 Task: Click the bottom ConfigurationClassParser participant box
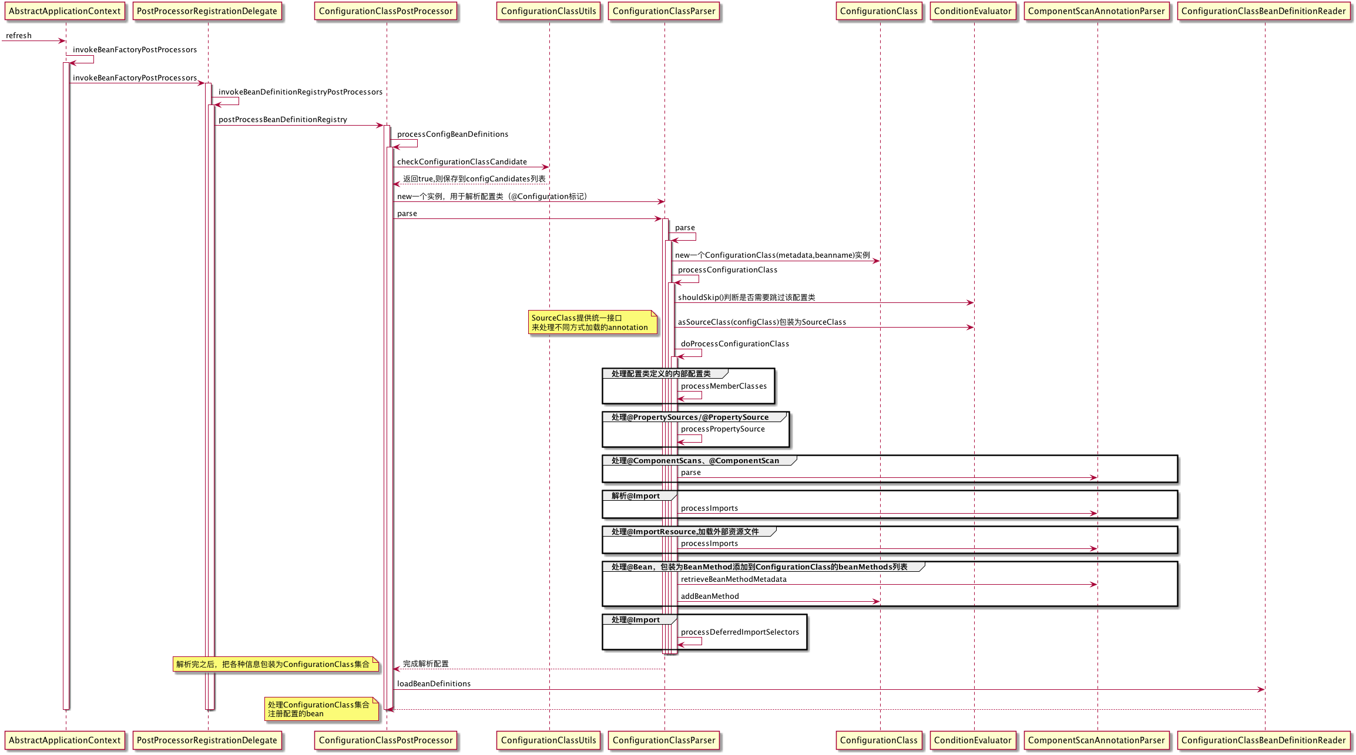[x=664, y=740]
